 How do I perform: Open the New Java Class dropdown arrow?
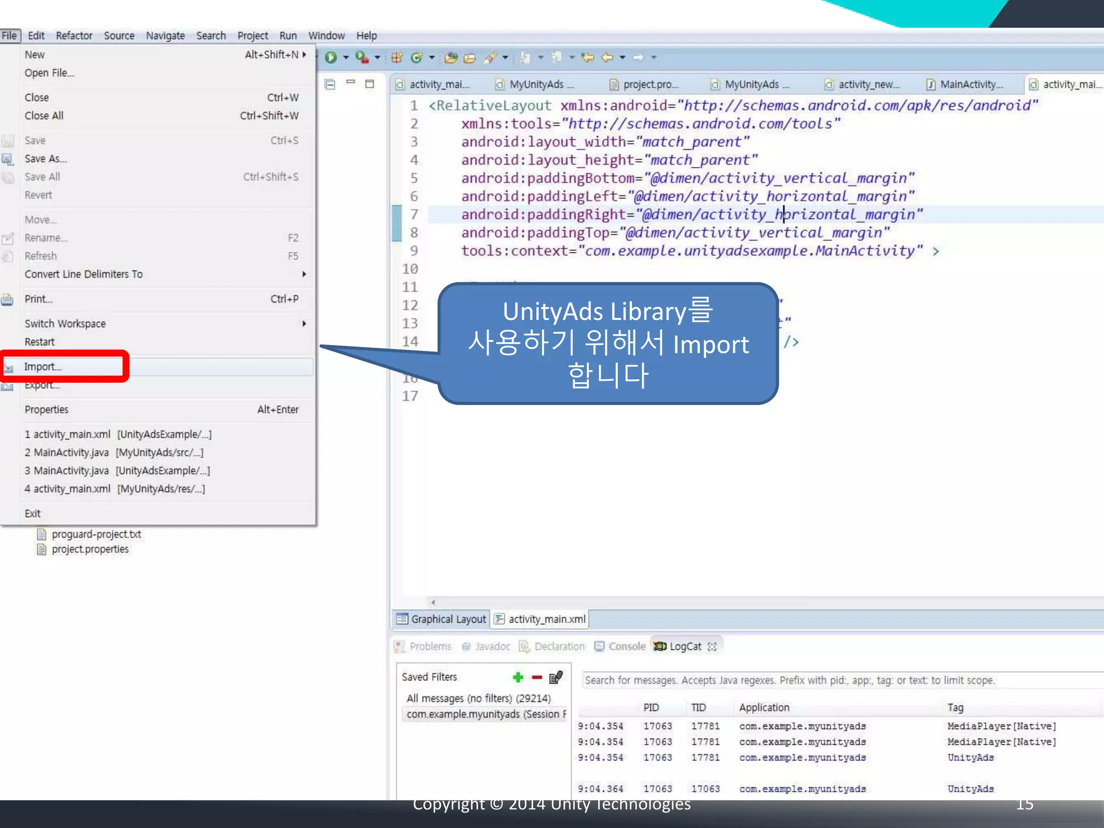click(432, 57)
